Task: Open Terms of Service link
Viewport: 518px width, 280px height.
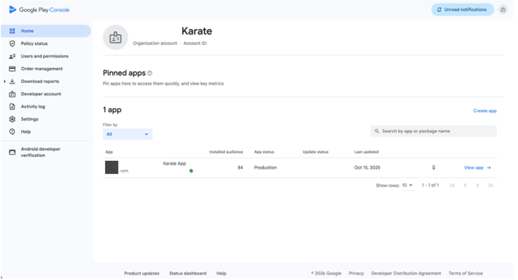Action: [x=465, y=273]
